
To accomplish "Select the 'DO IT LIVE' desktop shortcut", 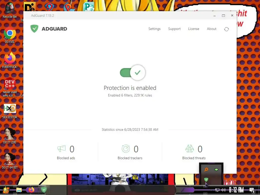I will [x=10, y=136].
